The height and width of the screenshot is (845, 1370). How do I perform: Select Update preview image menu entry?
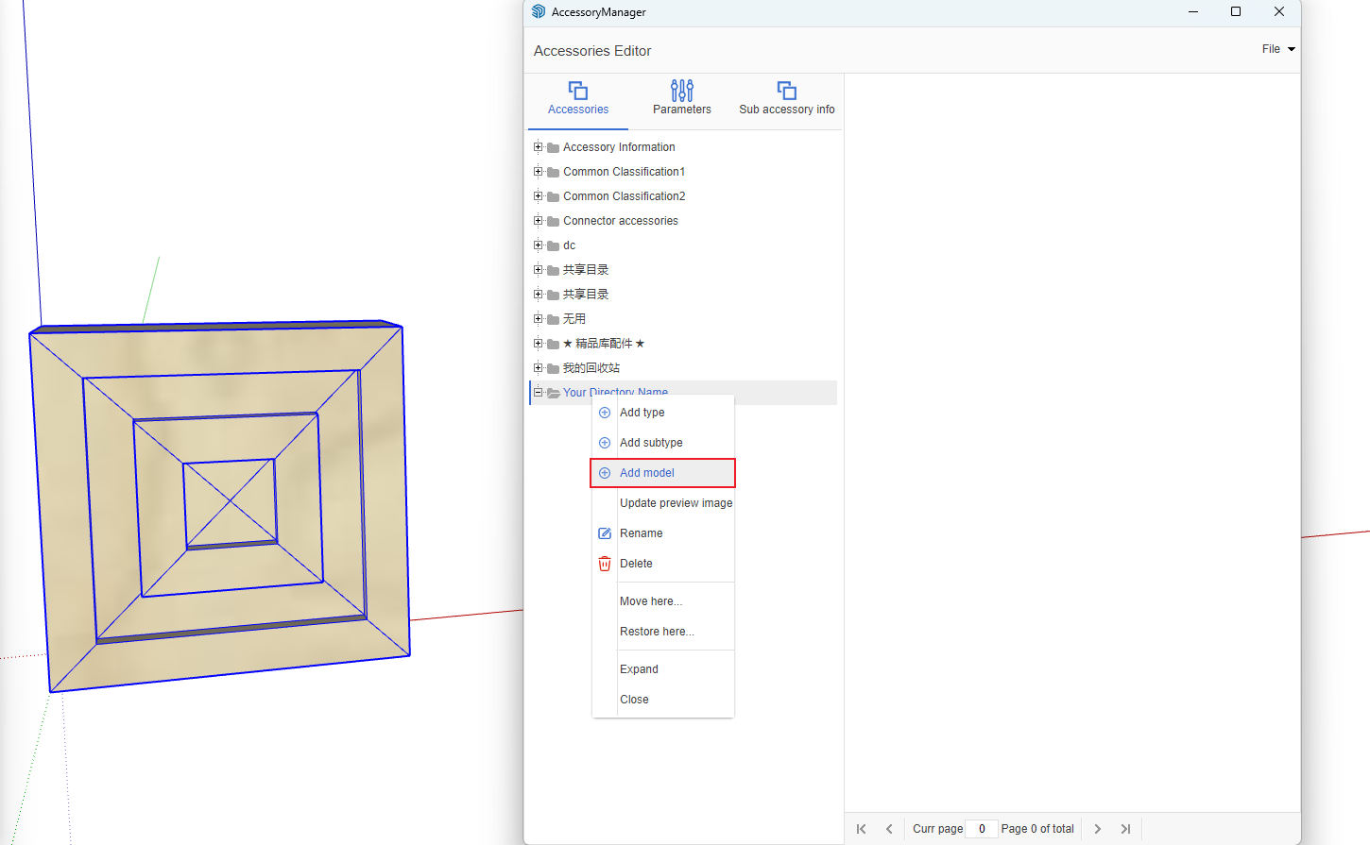[676, 503]
